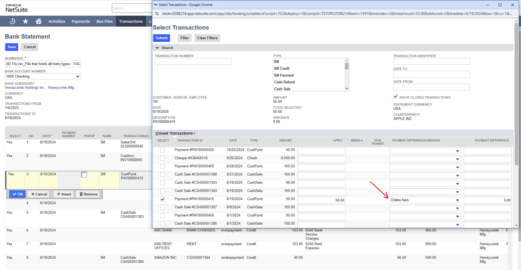Expand difference reason dropdown for Payment #PAY00000409

pos(458,167)
